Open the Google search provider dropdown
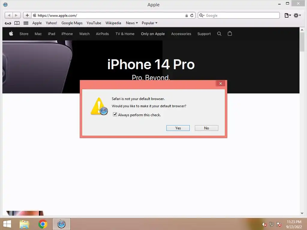Screen dimensions: 307x230 (x=202, y=16)
